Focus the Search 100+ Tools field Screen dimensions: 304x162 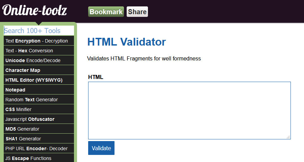coord(39,31)
